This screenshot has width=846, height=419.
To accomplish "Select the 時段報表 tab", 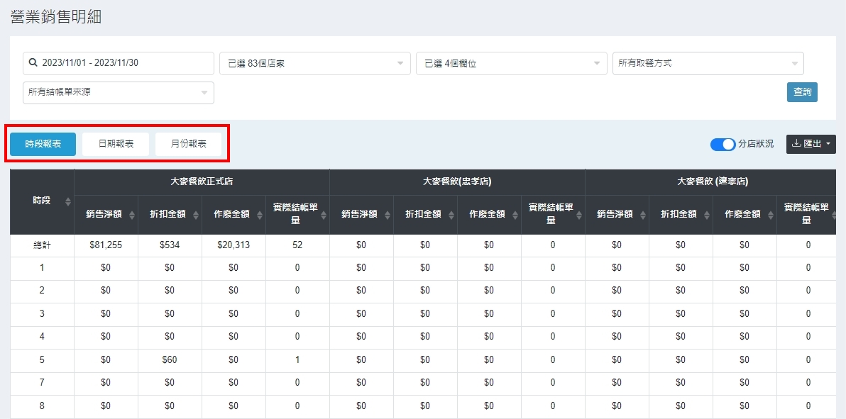I will coord(43,144).
